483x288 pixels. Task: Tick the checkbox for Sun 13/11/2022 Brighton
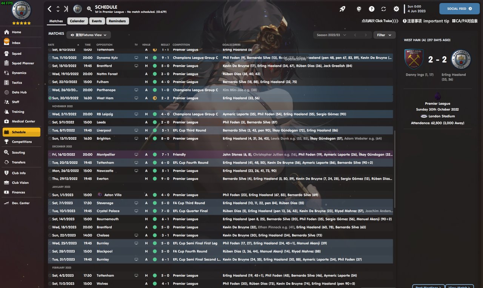(x=50, y=139)
